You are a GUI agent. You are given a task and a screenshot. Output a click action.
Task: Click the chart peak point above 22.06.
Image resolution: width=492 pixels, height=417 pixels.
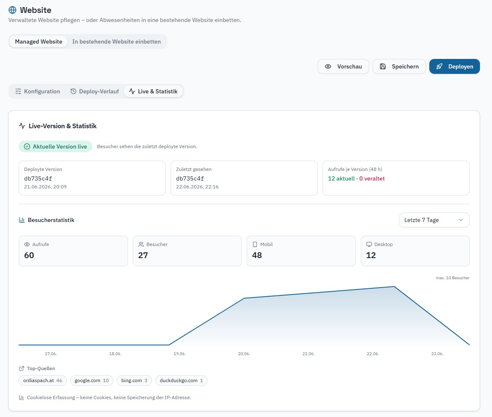click(x=394, y=287)
